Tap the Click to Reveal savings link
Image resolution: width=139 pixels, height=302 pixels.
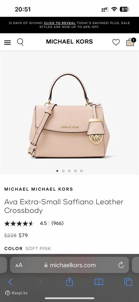click(x=60, y=23)
